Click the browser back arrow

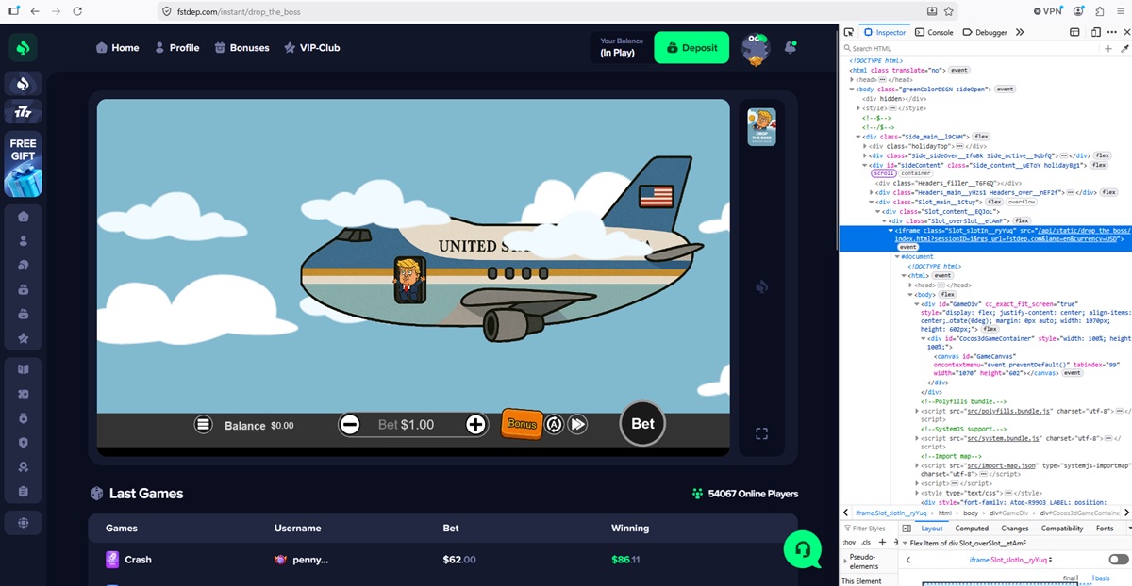click(34, 11)
